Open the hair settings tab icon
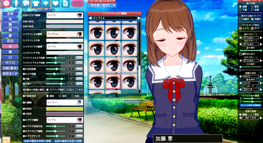Screen dimensions: 263x143 (26, 3)
